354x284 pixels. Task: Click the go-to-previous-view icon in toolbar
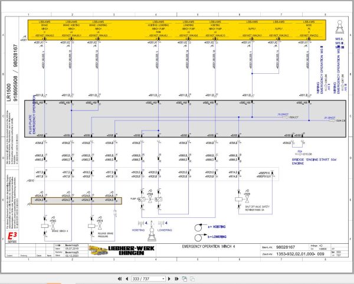click(185, 279)
